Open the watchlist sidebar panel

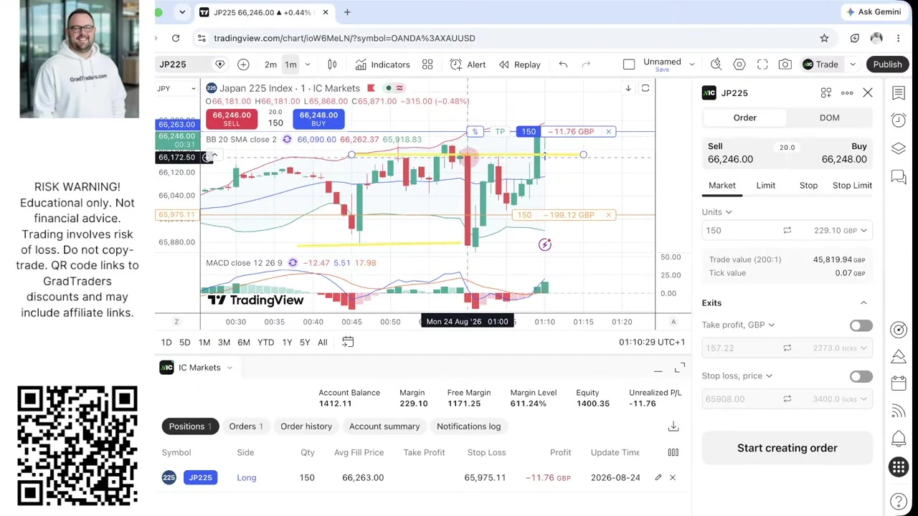click(x=899, y=92)
